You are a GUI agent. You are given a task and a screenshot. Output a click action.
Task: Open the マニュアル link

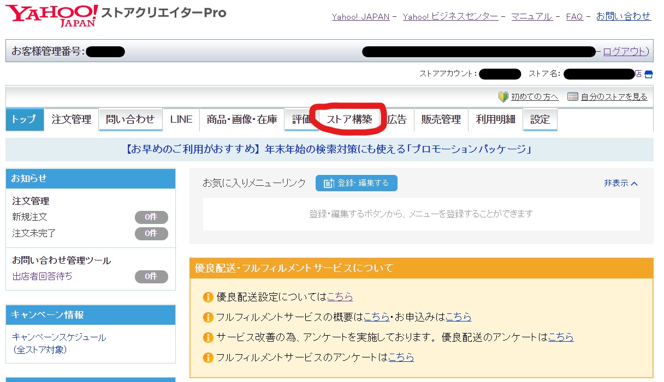531,16
